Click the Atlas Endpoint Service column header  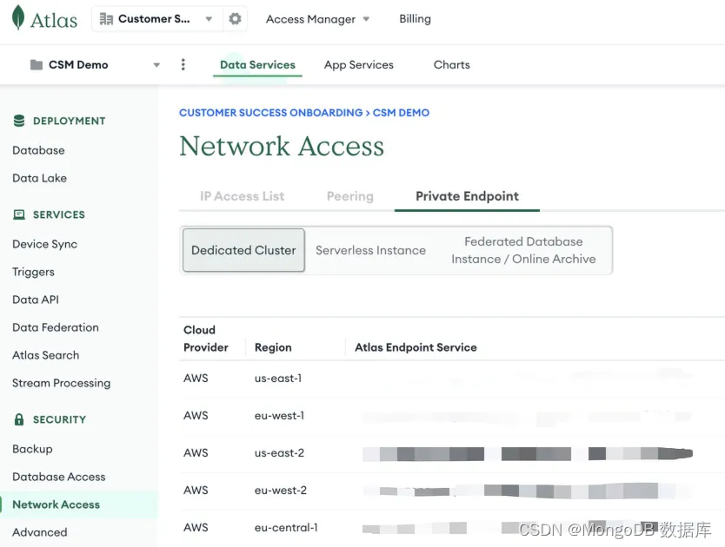(416, 347)
